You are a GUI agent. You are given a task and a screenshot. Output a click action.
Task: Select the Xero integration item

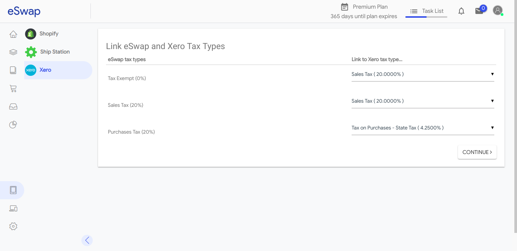[x=58, y=70]
